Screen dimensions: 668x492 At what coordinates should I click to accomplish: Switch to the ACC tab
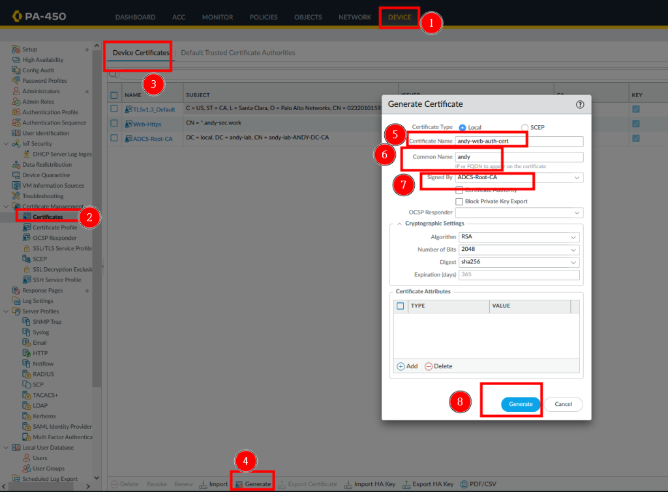point(179,17)
